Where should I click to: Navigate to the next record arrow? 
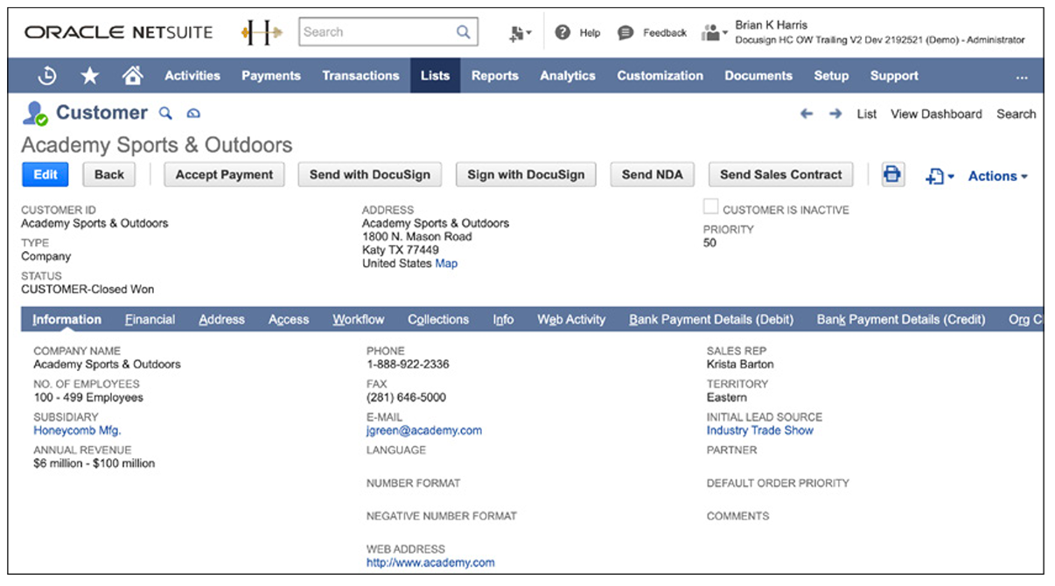[x=835, y=114]
